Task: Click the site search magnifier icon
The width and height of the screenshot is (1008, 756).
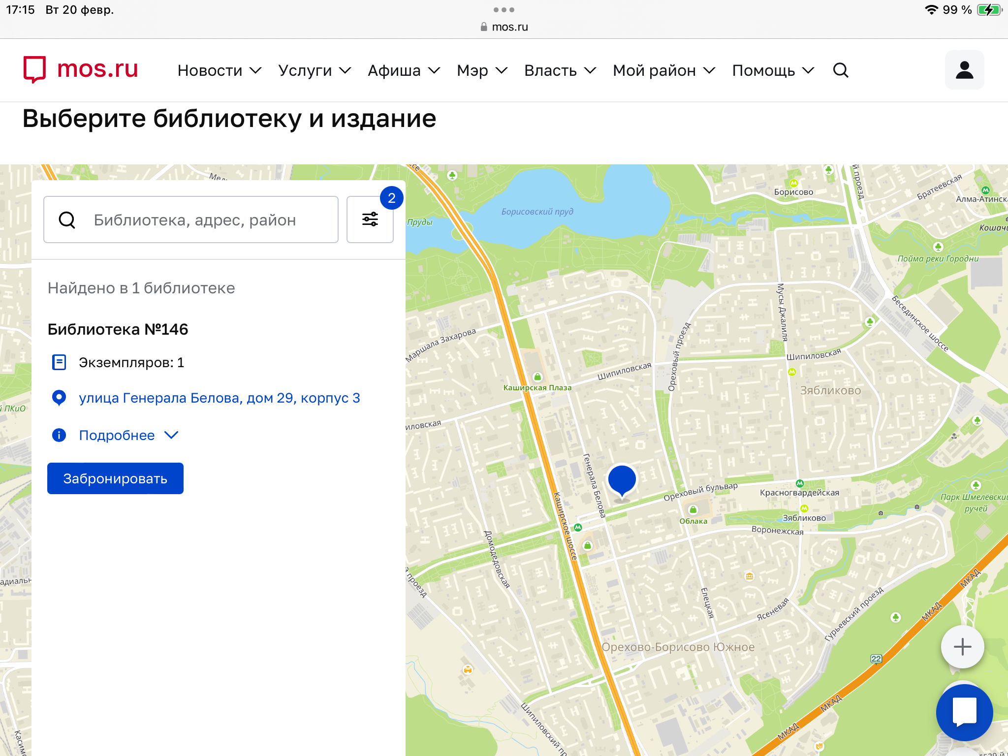Action: pyautogui.click(x=841, y=70)
